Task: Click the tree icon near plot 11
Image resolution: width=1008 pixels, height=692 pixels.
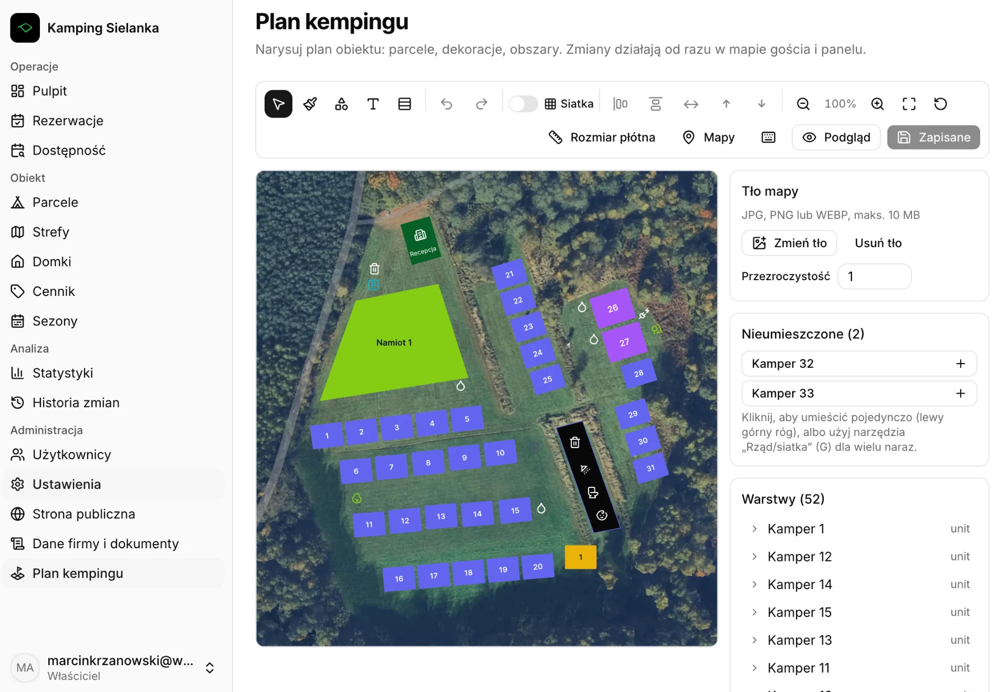Action: click(357, 498)
